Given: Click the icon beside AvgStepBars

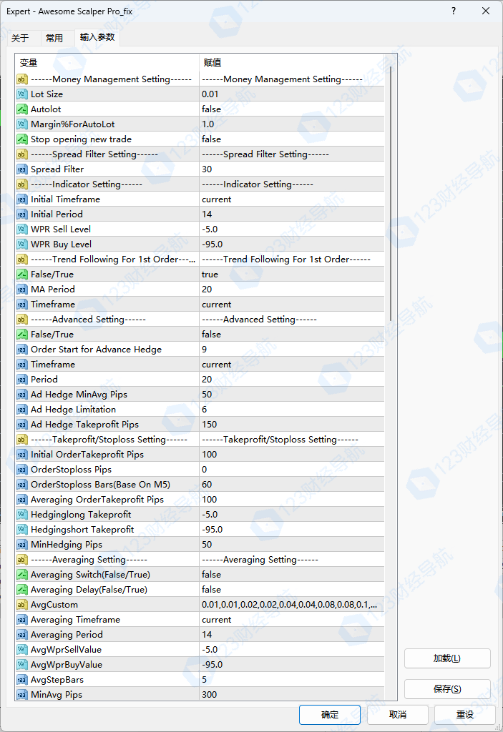Looking at the screenshot, I should (22, 680).
